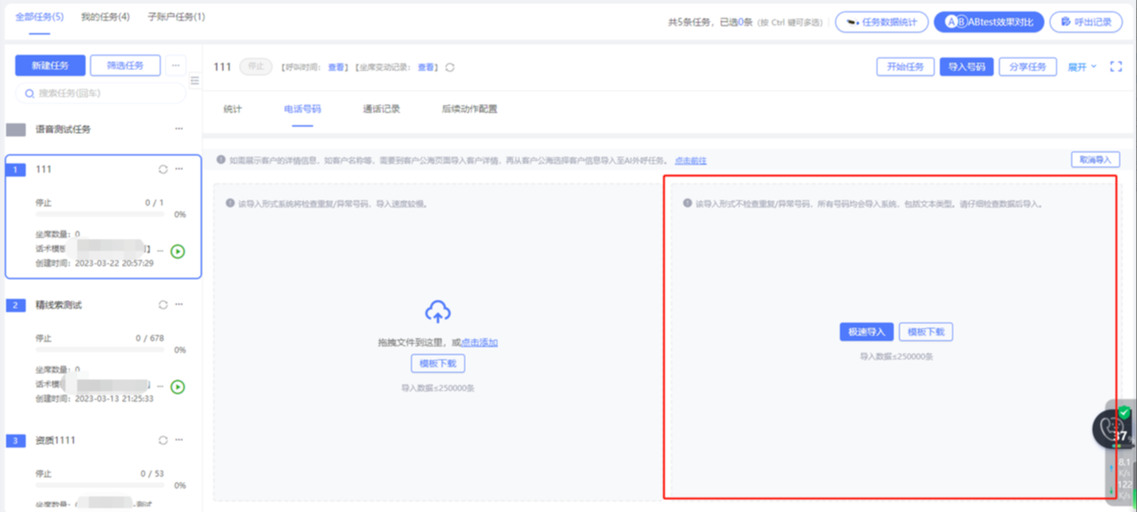Click refresh icon next to 坐席变动记录
The width and height of the screenshot is (1137, 512).
click(x=450, y=68)
